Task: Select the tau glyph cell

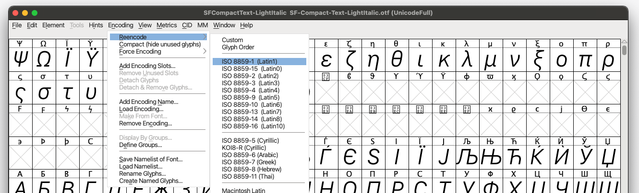Action: (x=68, y=92)
